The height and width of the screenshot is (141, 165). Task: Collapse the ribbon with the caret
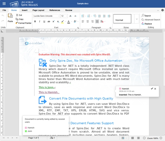(158, 10)
